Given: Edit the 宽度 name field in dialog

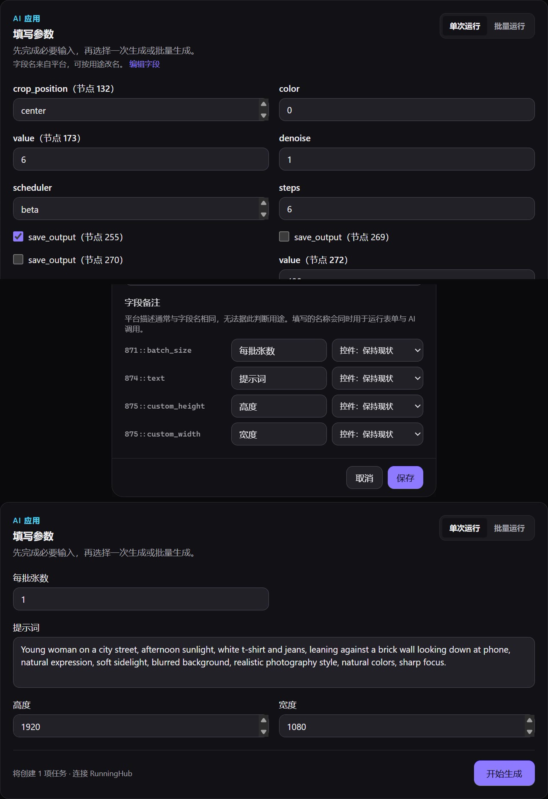Looking at the screenshot, I should click(x=279, y=434).
